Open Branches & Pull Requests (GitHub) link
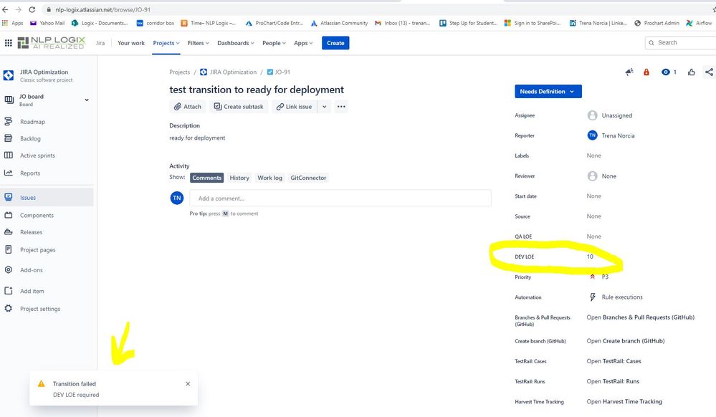716x417 pixels. (641, 317)
